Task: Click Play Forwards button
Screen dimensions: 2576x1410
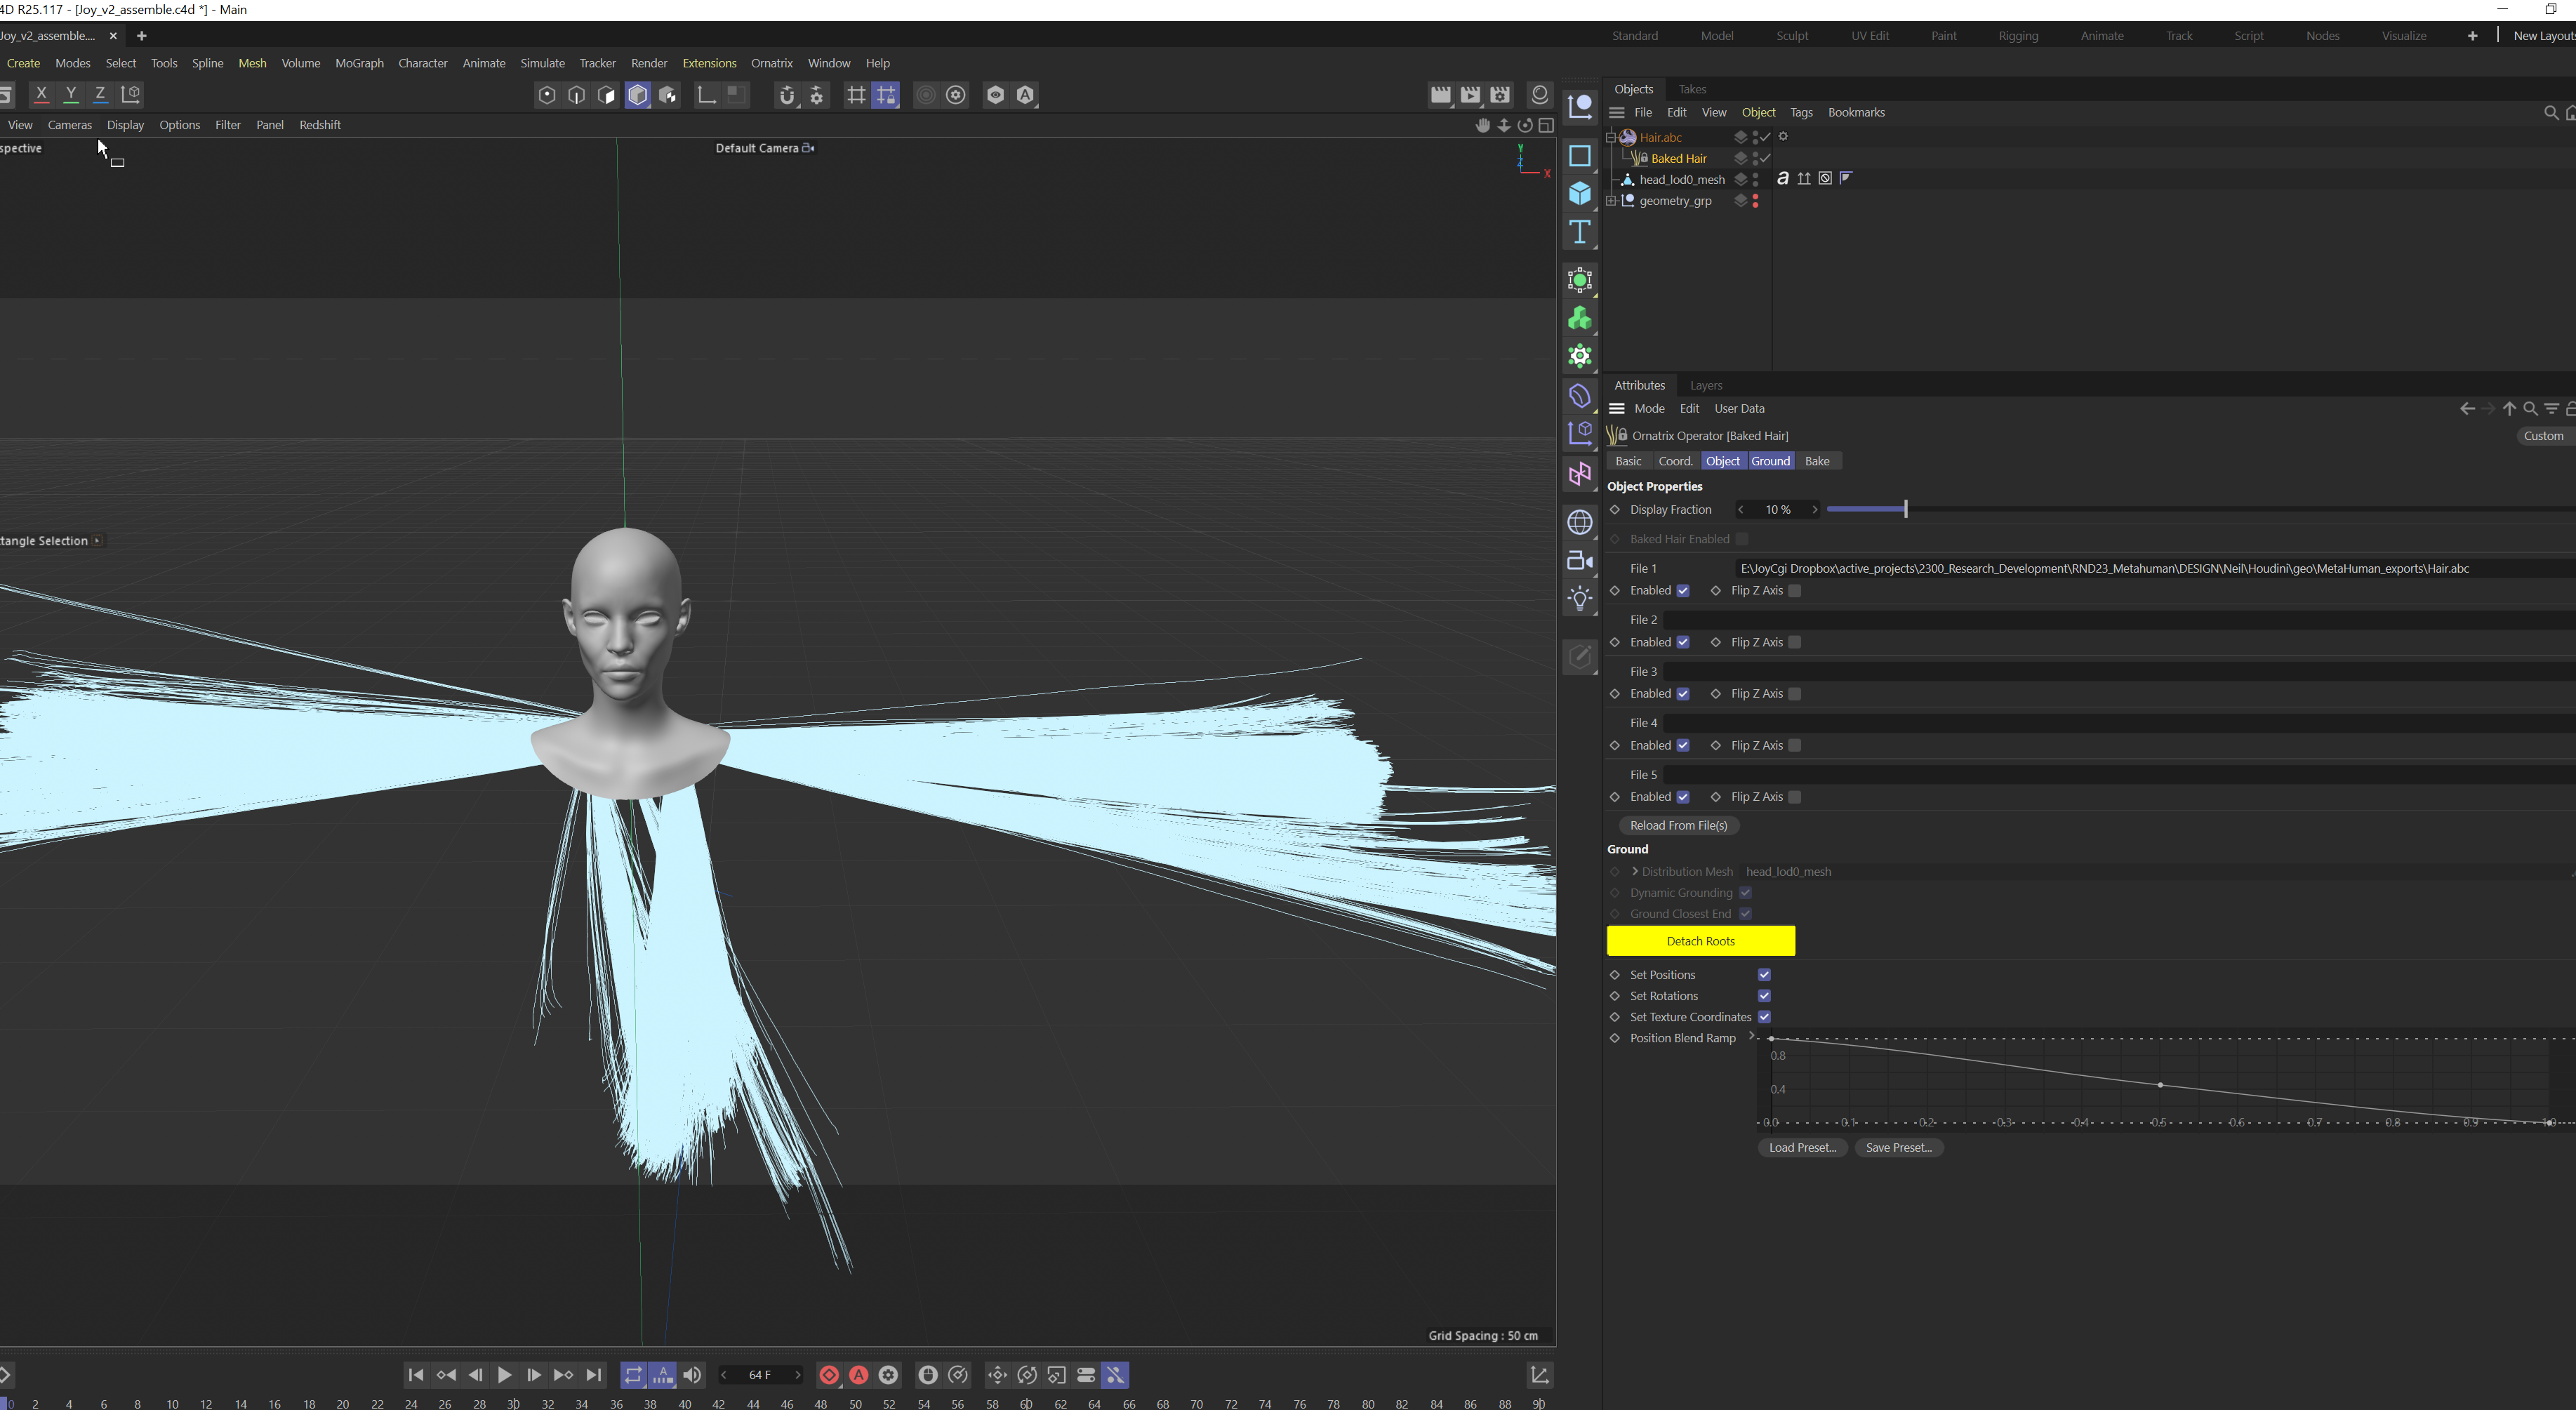Action: click(x=504, y=1375)
